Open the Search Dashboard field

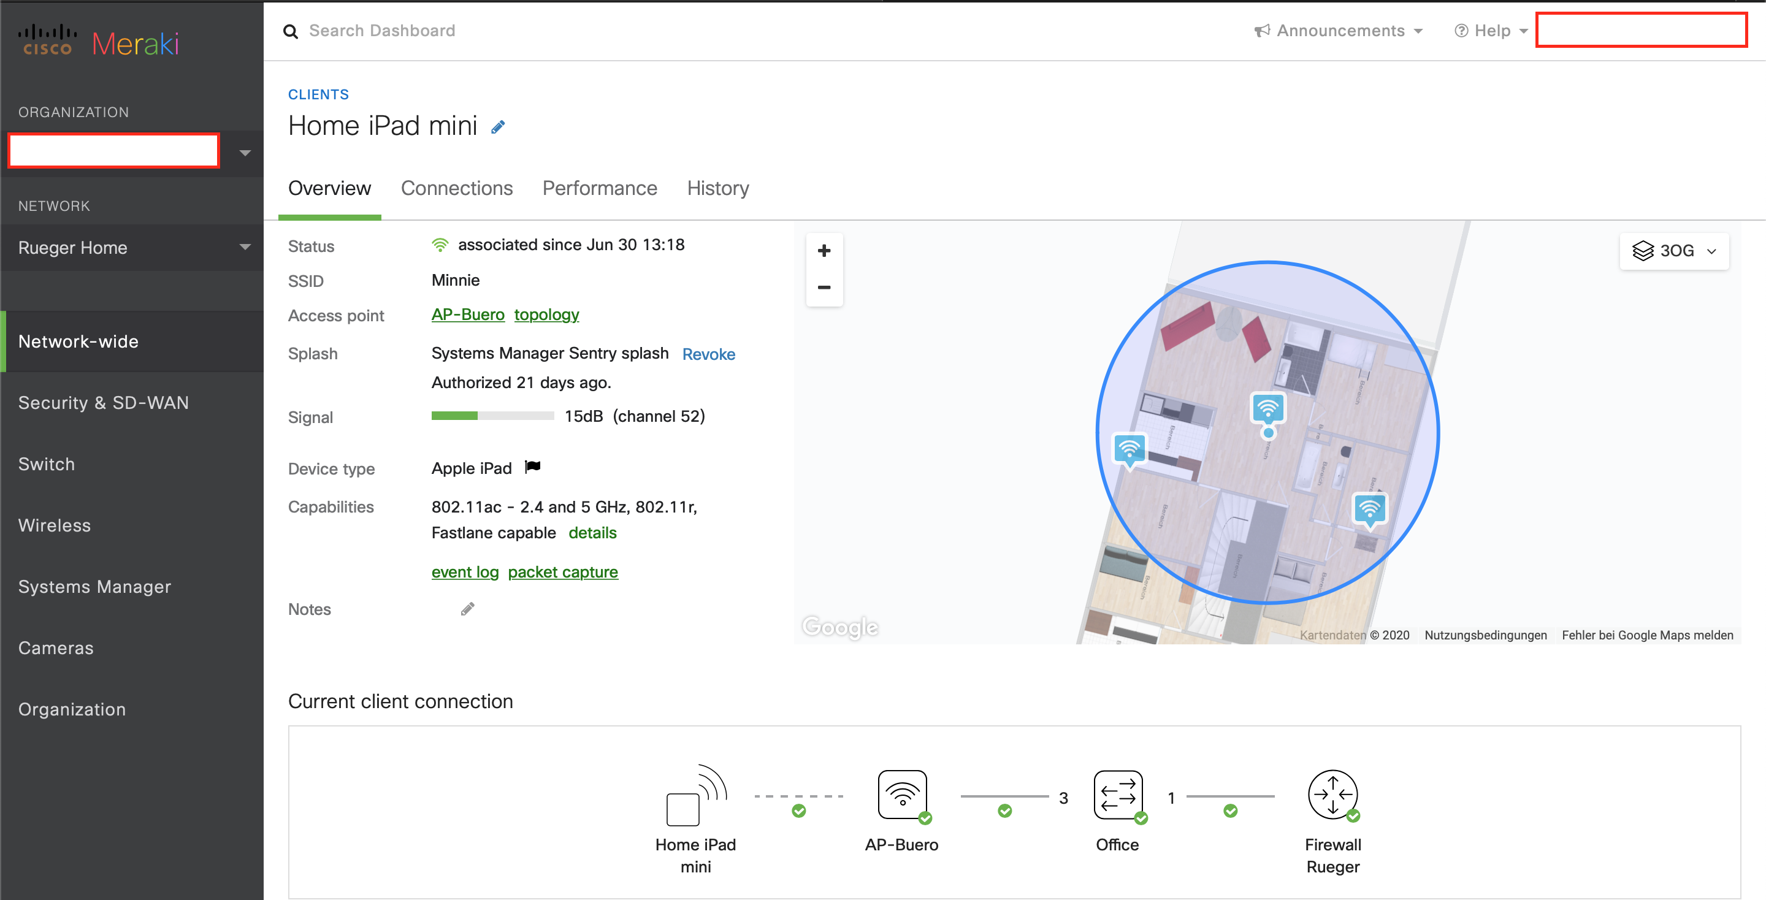point(384,30)
